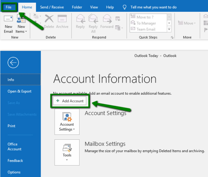Open the Send / Receive tab

pos(52,7)
